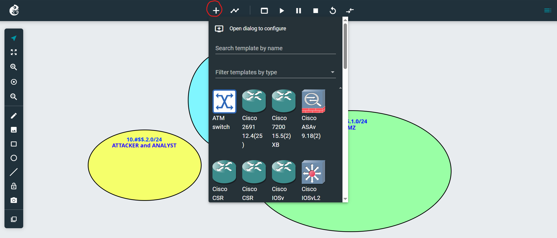
Task: Start all nodes with play button
Action: coord(282,11)
